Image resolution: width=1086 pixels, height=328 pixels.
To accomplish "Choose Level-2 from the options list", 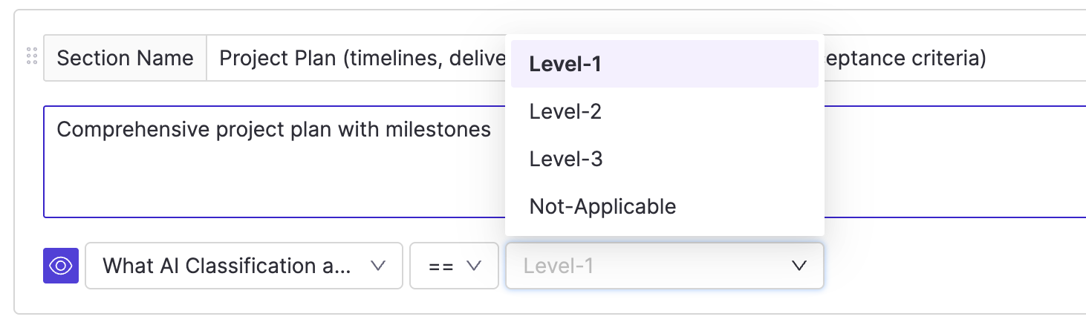I will click(565, 111).
